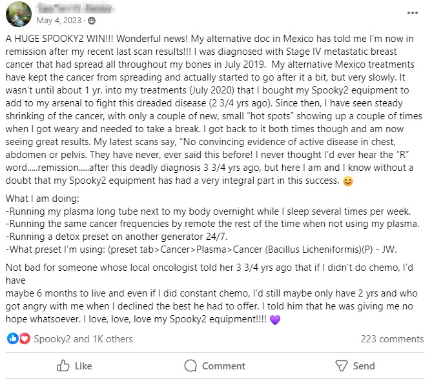The image size is (432, 381).
Task: Click the Send arrow icon
Action: [x=342, y=366]
